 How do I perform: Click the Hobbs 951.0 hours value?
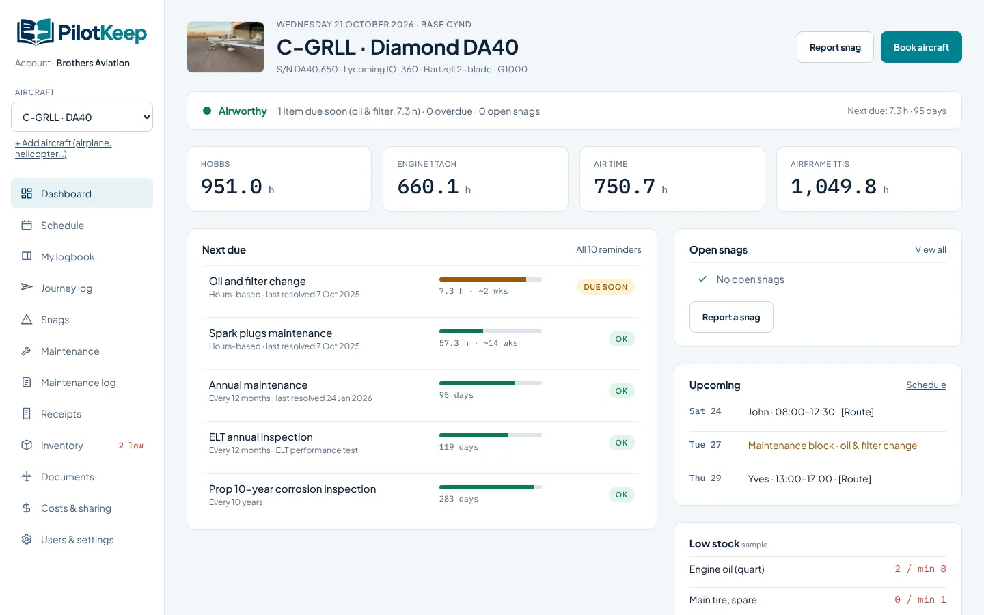(237, 187)
